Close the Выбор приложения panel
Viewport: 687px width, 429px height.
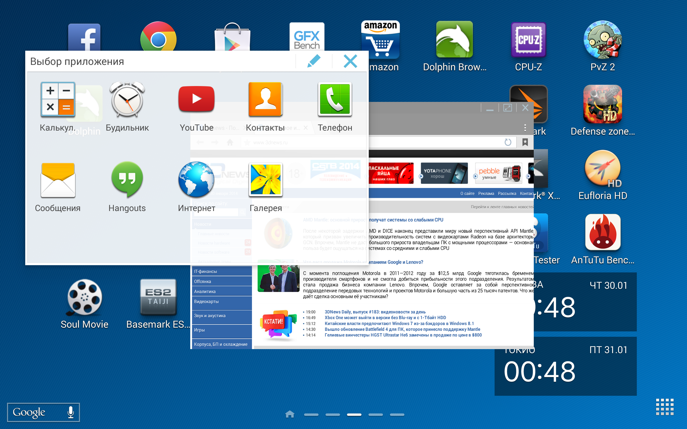[x=350, y=61]
